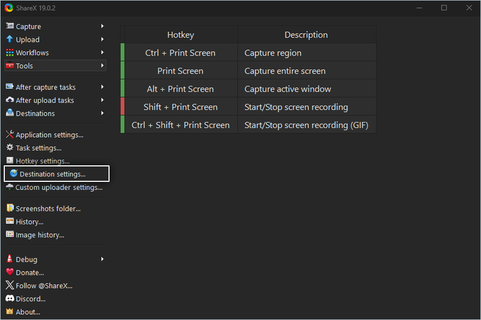The width and height of the screenshot is (481, 320).
Task: Click the red Tools toolbox icon
Action: [10, 66]
